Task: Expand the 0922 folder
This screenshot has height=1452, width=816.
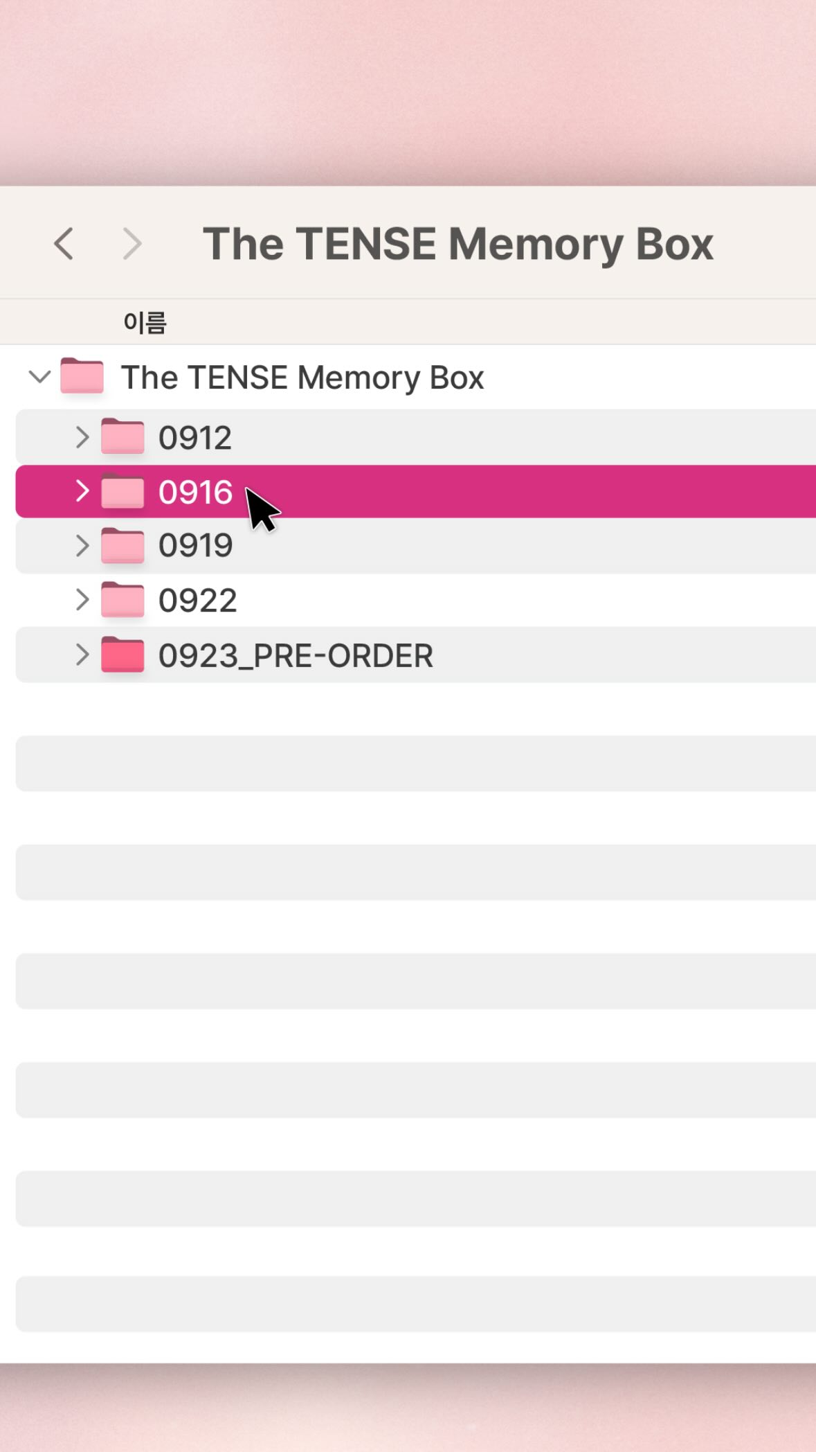Action: (x=82, y=600)
